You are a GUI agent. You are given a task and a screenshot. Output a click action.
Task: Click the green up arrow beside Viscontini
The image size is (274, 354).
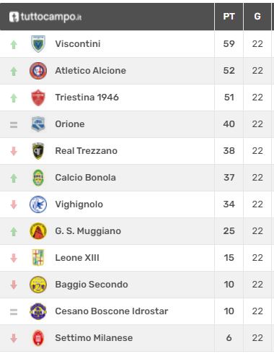(x=14, y=45)
